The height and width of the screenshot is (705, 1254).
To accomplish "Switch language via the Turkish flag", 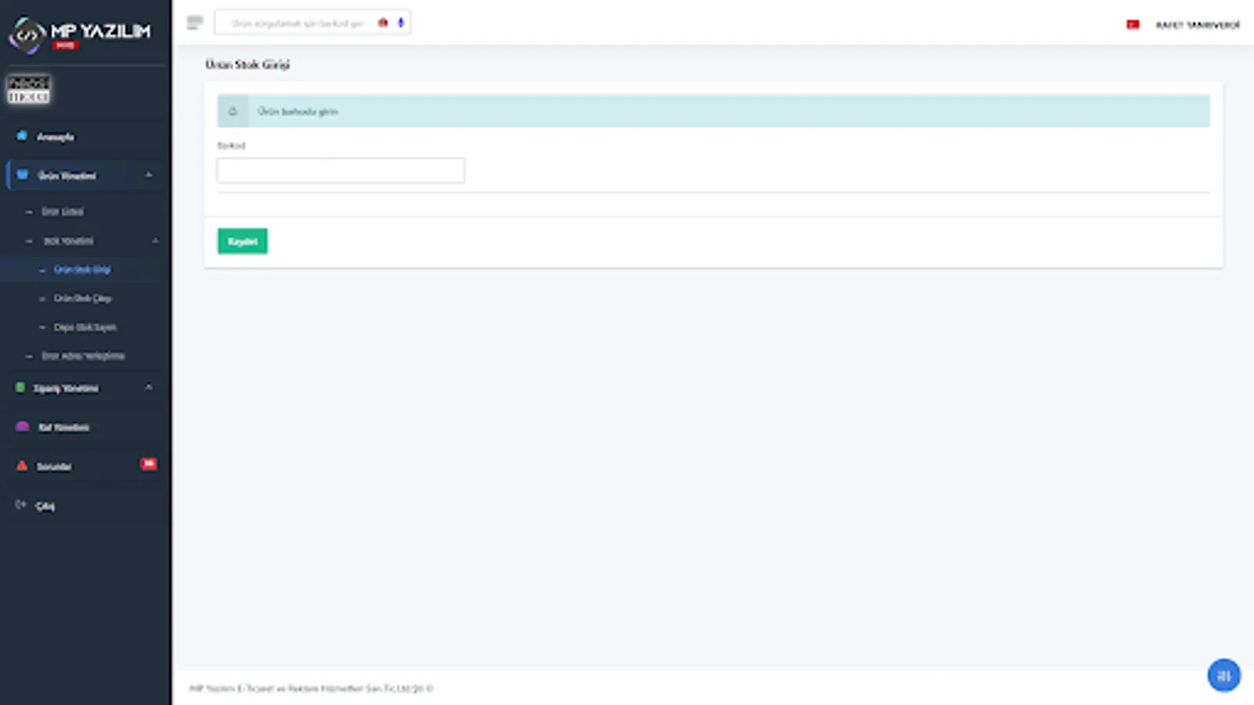I will tap(1133, 23).
